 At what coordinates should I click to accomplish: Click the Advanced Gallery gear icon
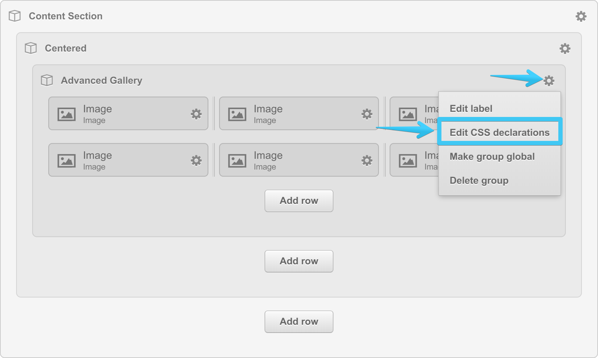click(x=549, y=80)
